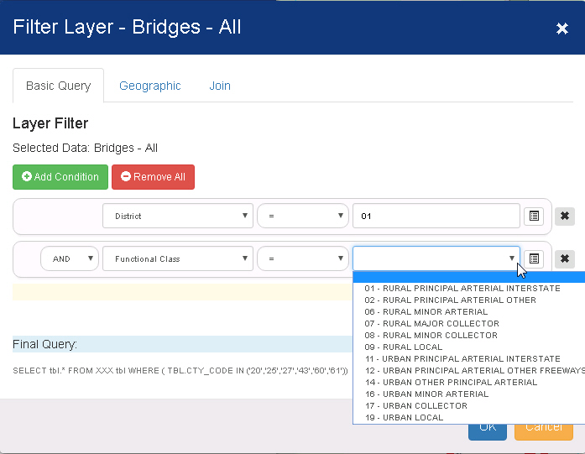Switch to the Geographic tab
Screen dimensions: 585x454
pos(149,86)
